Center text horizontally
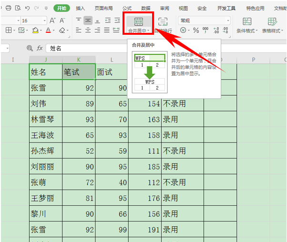Image resolution: width=287 pixels, height=242 pixels. pyautogui.click(x=88, y=30)
